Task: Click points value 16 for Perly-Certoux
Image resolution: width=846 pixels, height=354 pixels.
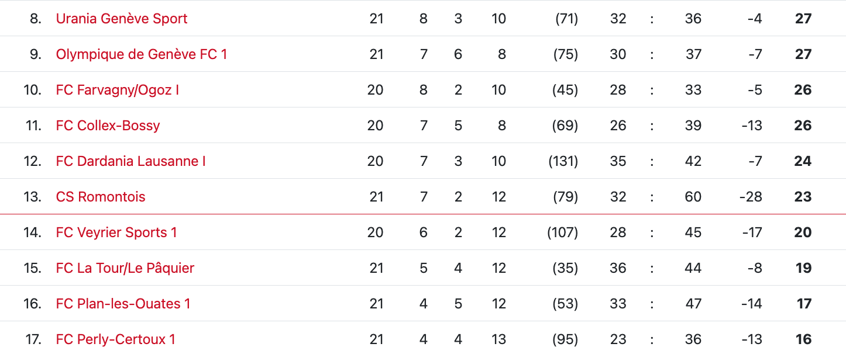Action: click(803, 339)
